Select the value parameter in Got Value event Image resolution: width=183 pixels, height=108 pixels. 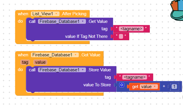(x=40, y=62)
